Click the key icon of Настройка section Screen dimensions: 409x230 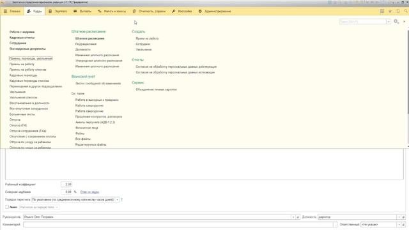(x=174, y=11)
